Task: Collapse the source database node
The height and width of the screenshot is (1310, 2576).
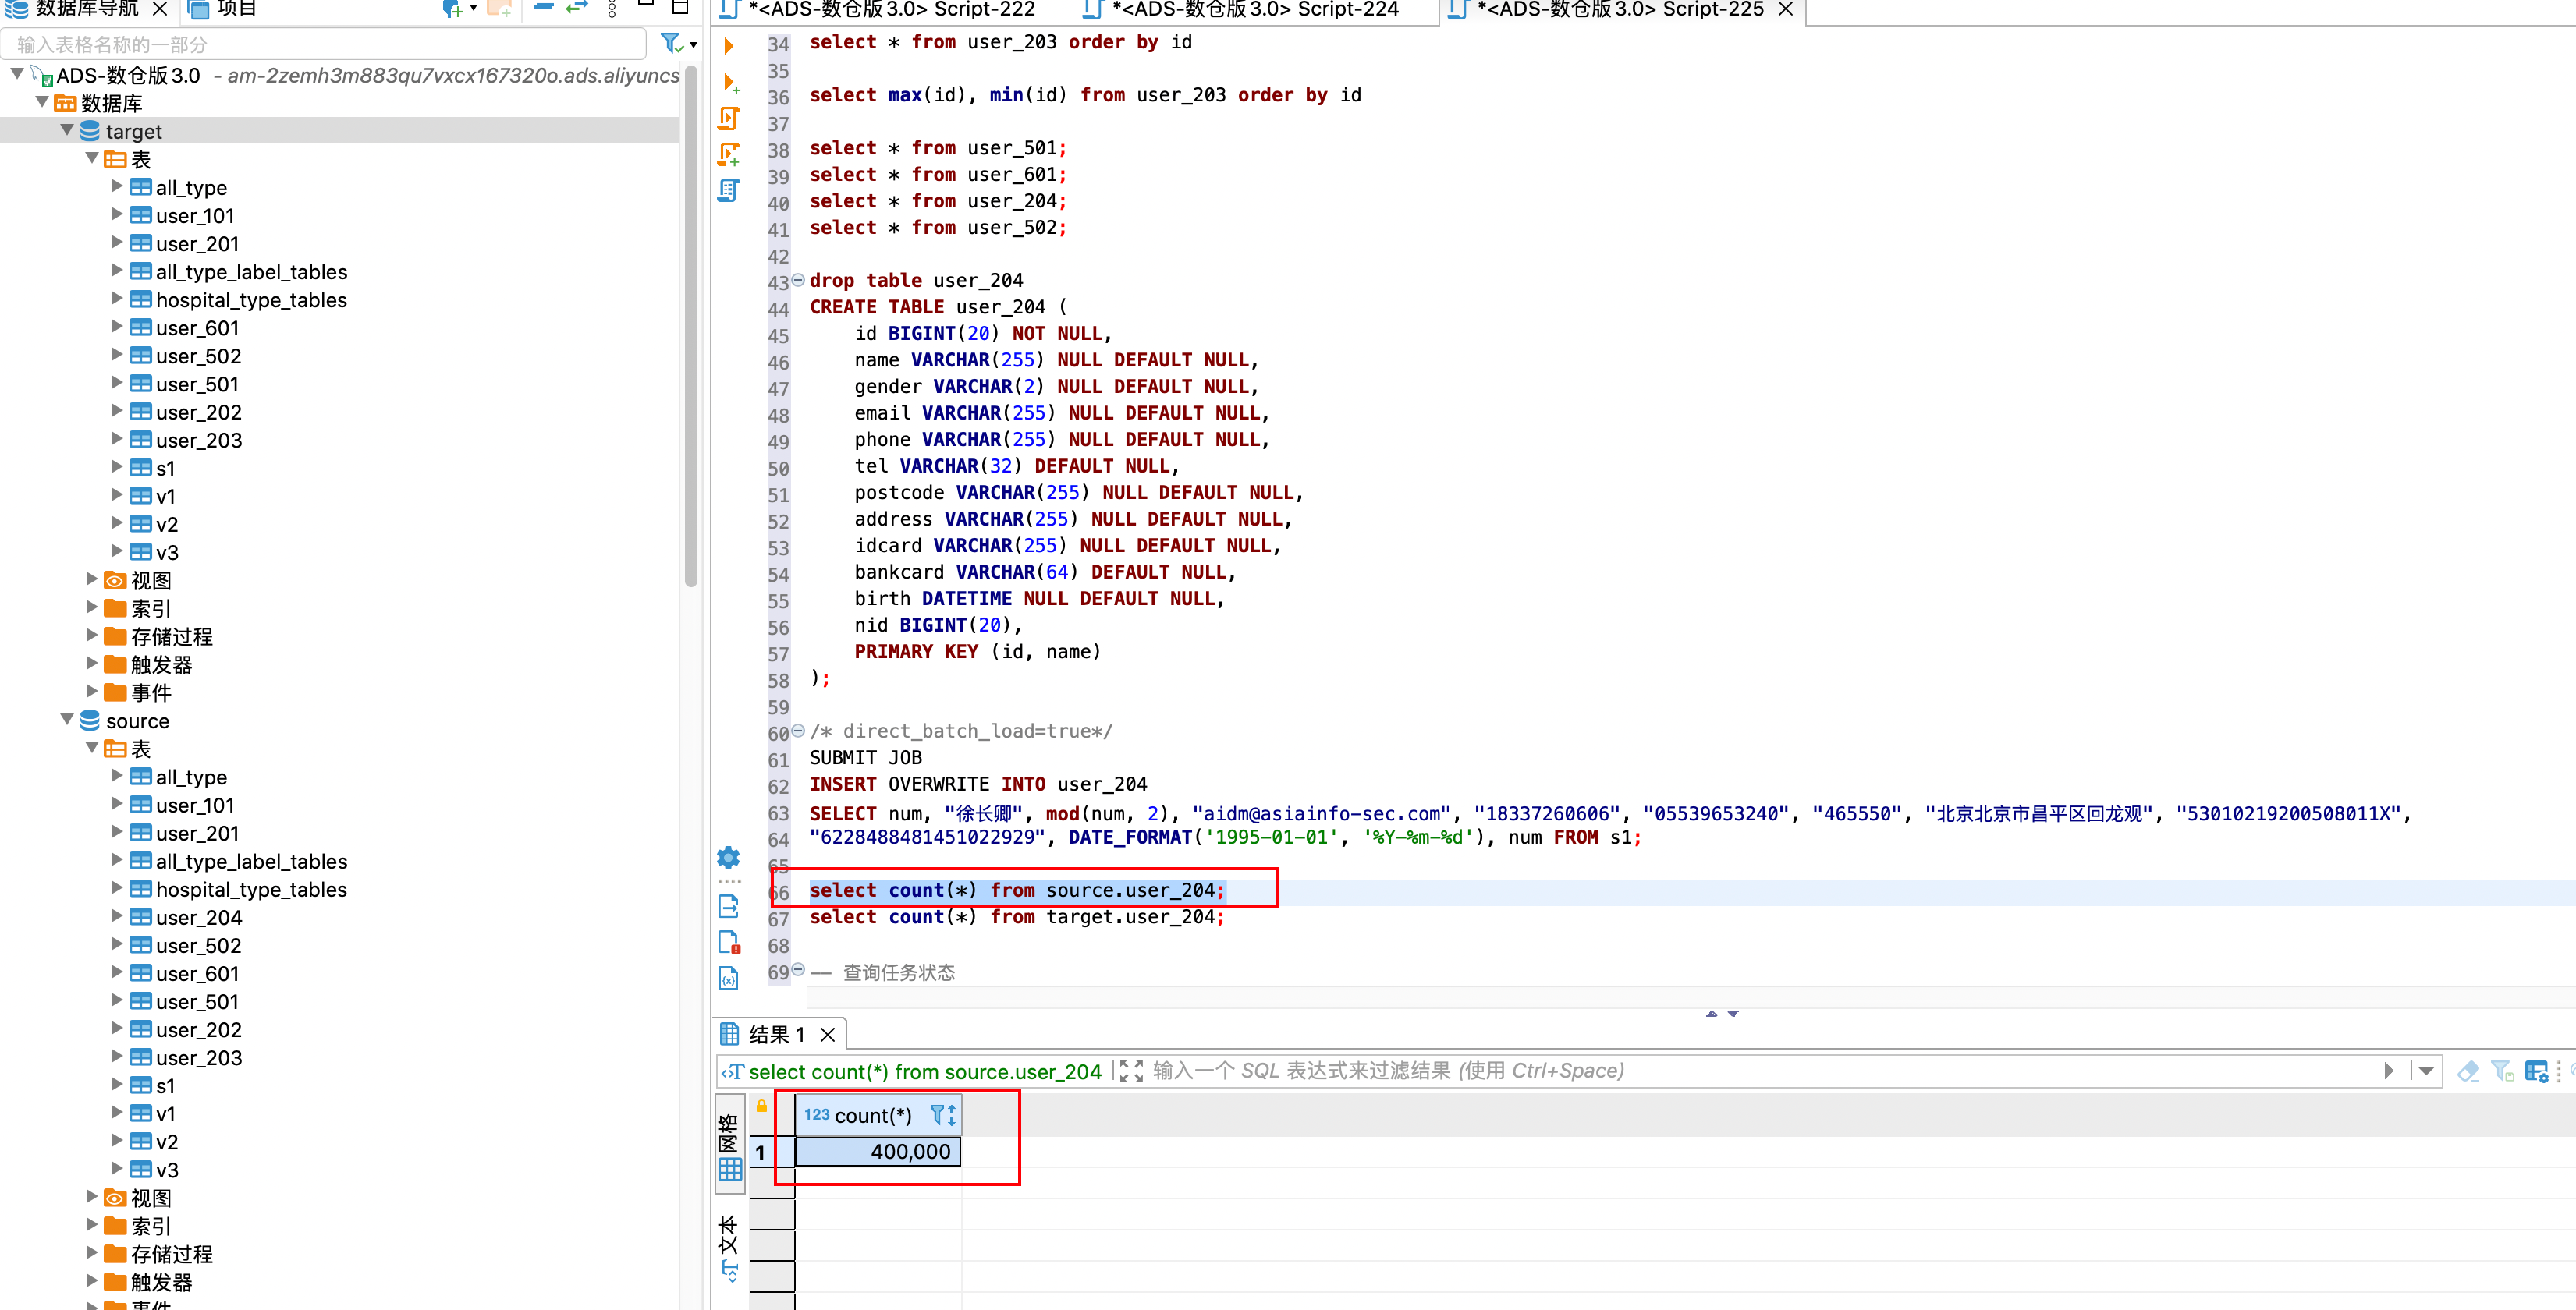Action: tap(67, 720)
